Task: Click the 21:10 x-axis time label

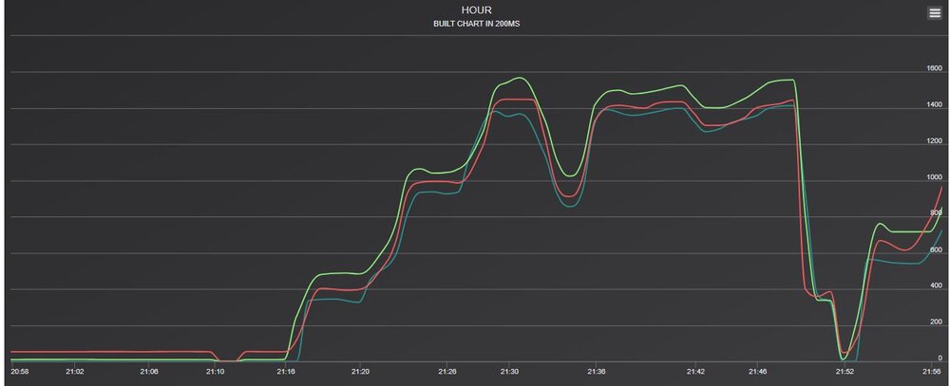Action: pos(215,372)
